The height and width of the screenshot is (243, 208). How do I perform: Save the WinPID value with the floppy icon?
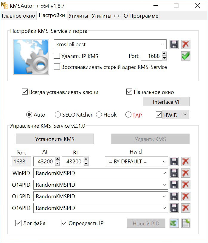[174, 173]
